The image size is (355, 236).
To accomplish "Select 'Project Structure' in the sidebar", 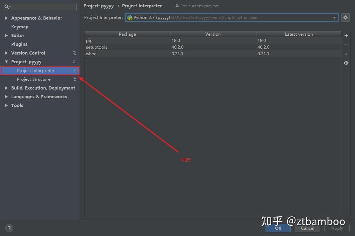I will pyautogui.click(x=34, y=79).
